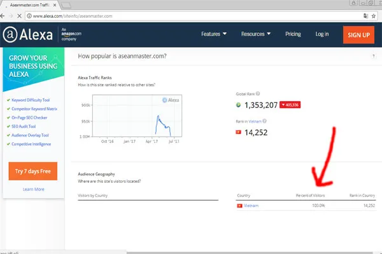Viewport: 382px width, 254px height.
Task: Click the horizontal scrollbar at the bottom
Action: [x=250, y=253]
